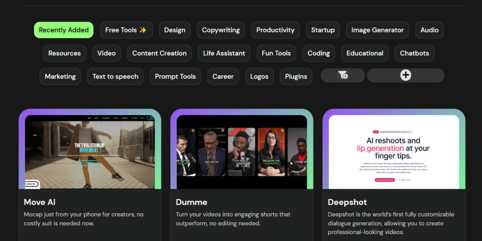Filter by Marketing tools
Screen dimensions: 482x241
pos(60,77)
